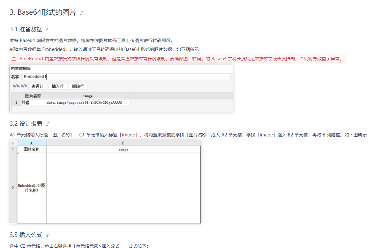Click anchor link icon next to 3.1 准备数据
The image size is (375, 248).
point(48,30)
